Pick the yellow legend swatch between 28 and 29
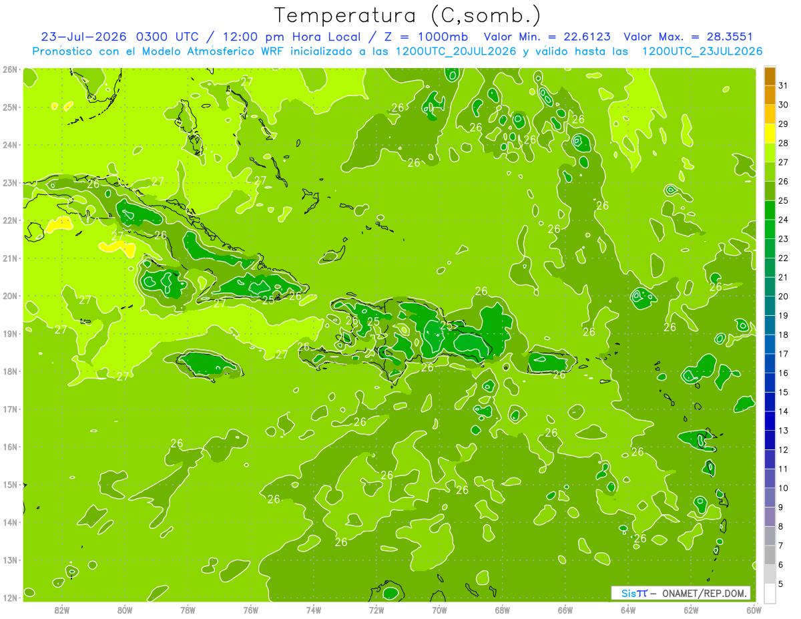Screen dimensions: 801x619 pyautogui.click(x=770, y=134)
